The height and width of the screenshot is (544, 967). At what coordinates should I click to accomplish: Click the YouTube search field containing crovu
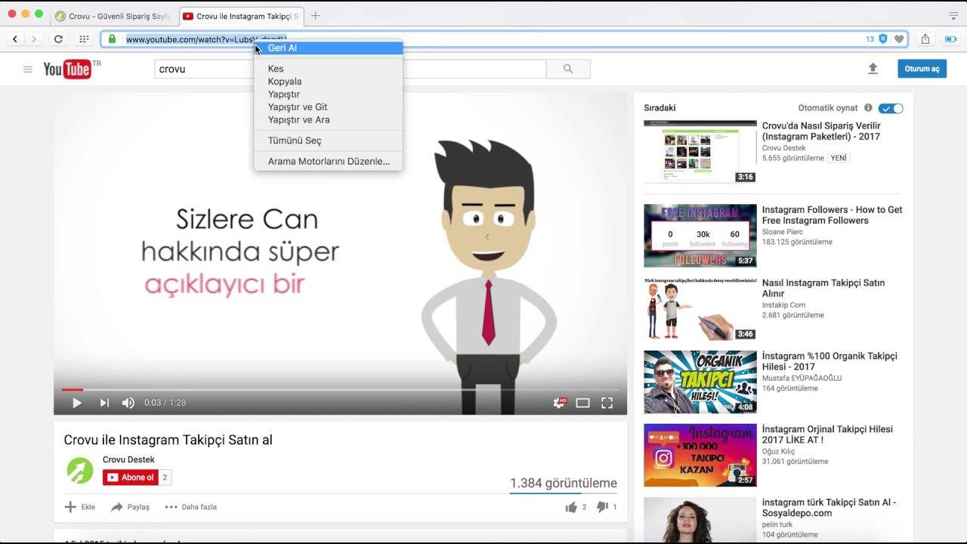(x=350, y=69)
